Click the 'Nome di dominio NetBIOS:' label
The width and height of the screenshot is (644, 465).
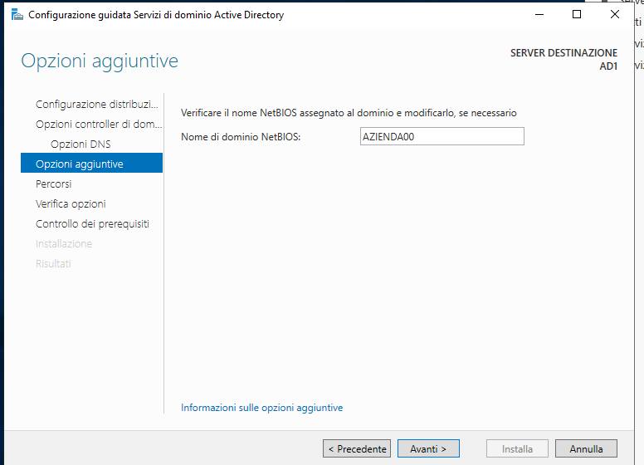tap(241, 137)
